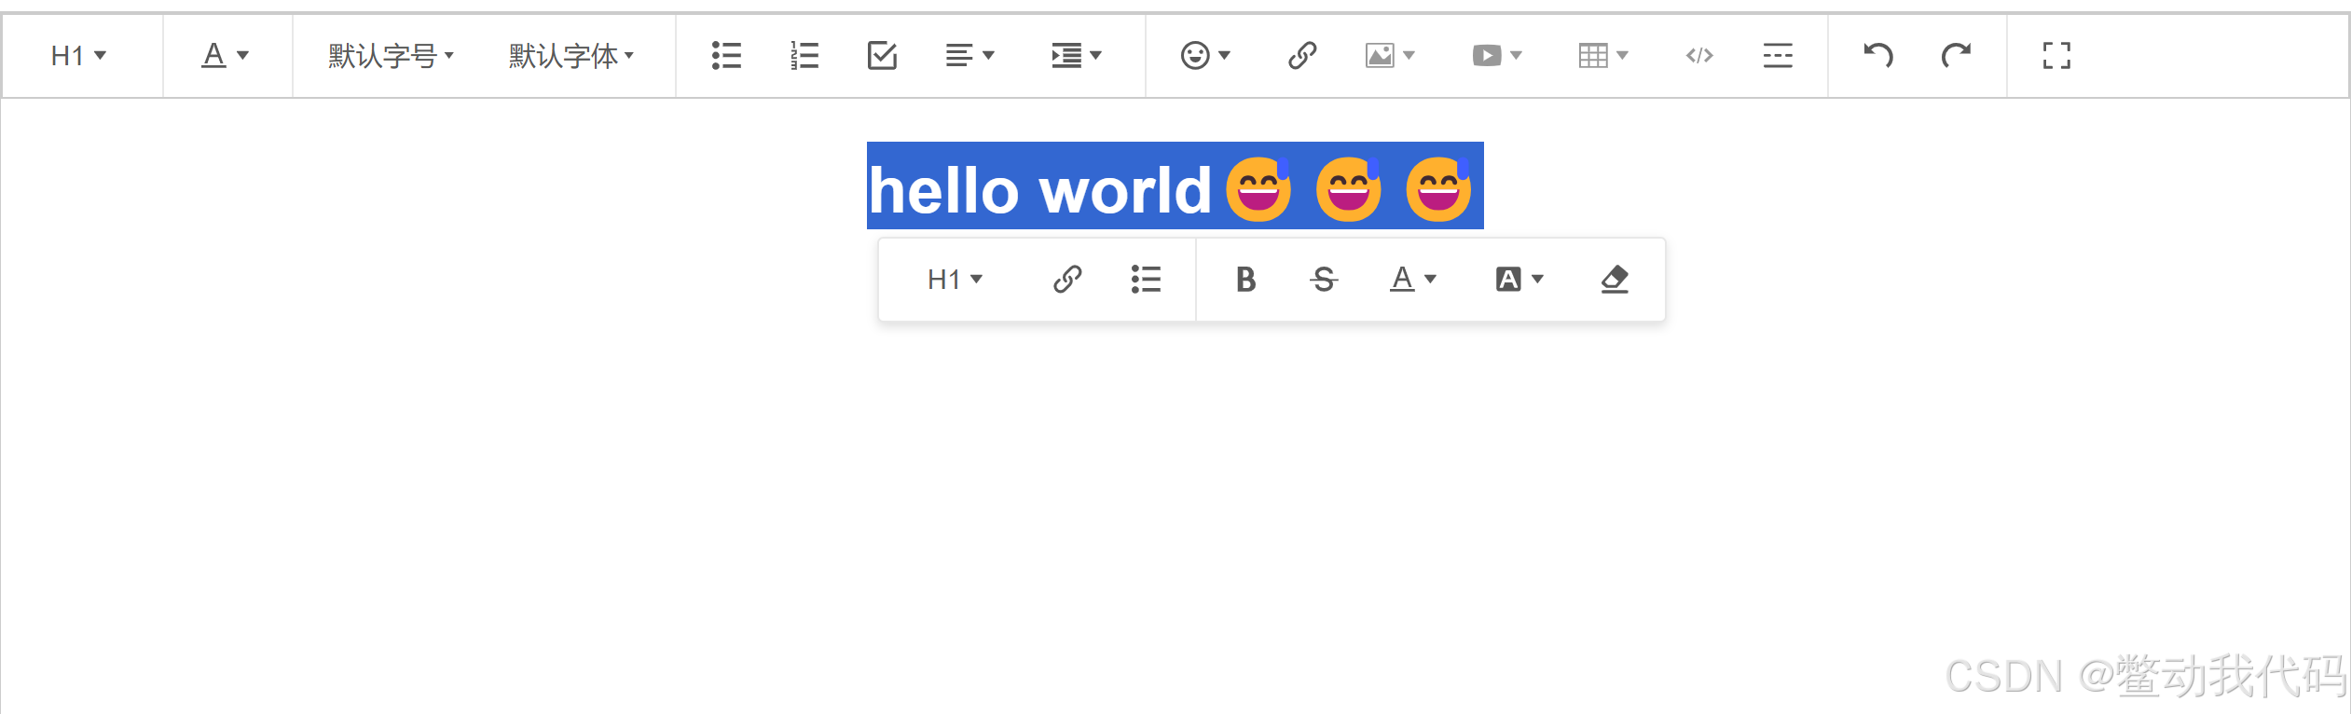Insert a horizontal divider line
Screen dimensions: 2351x714
coord(1778,56)
